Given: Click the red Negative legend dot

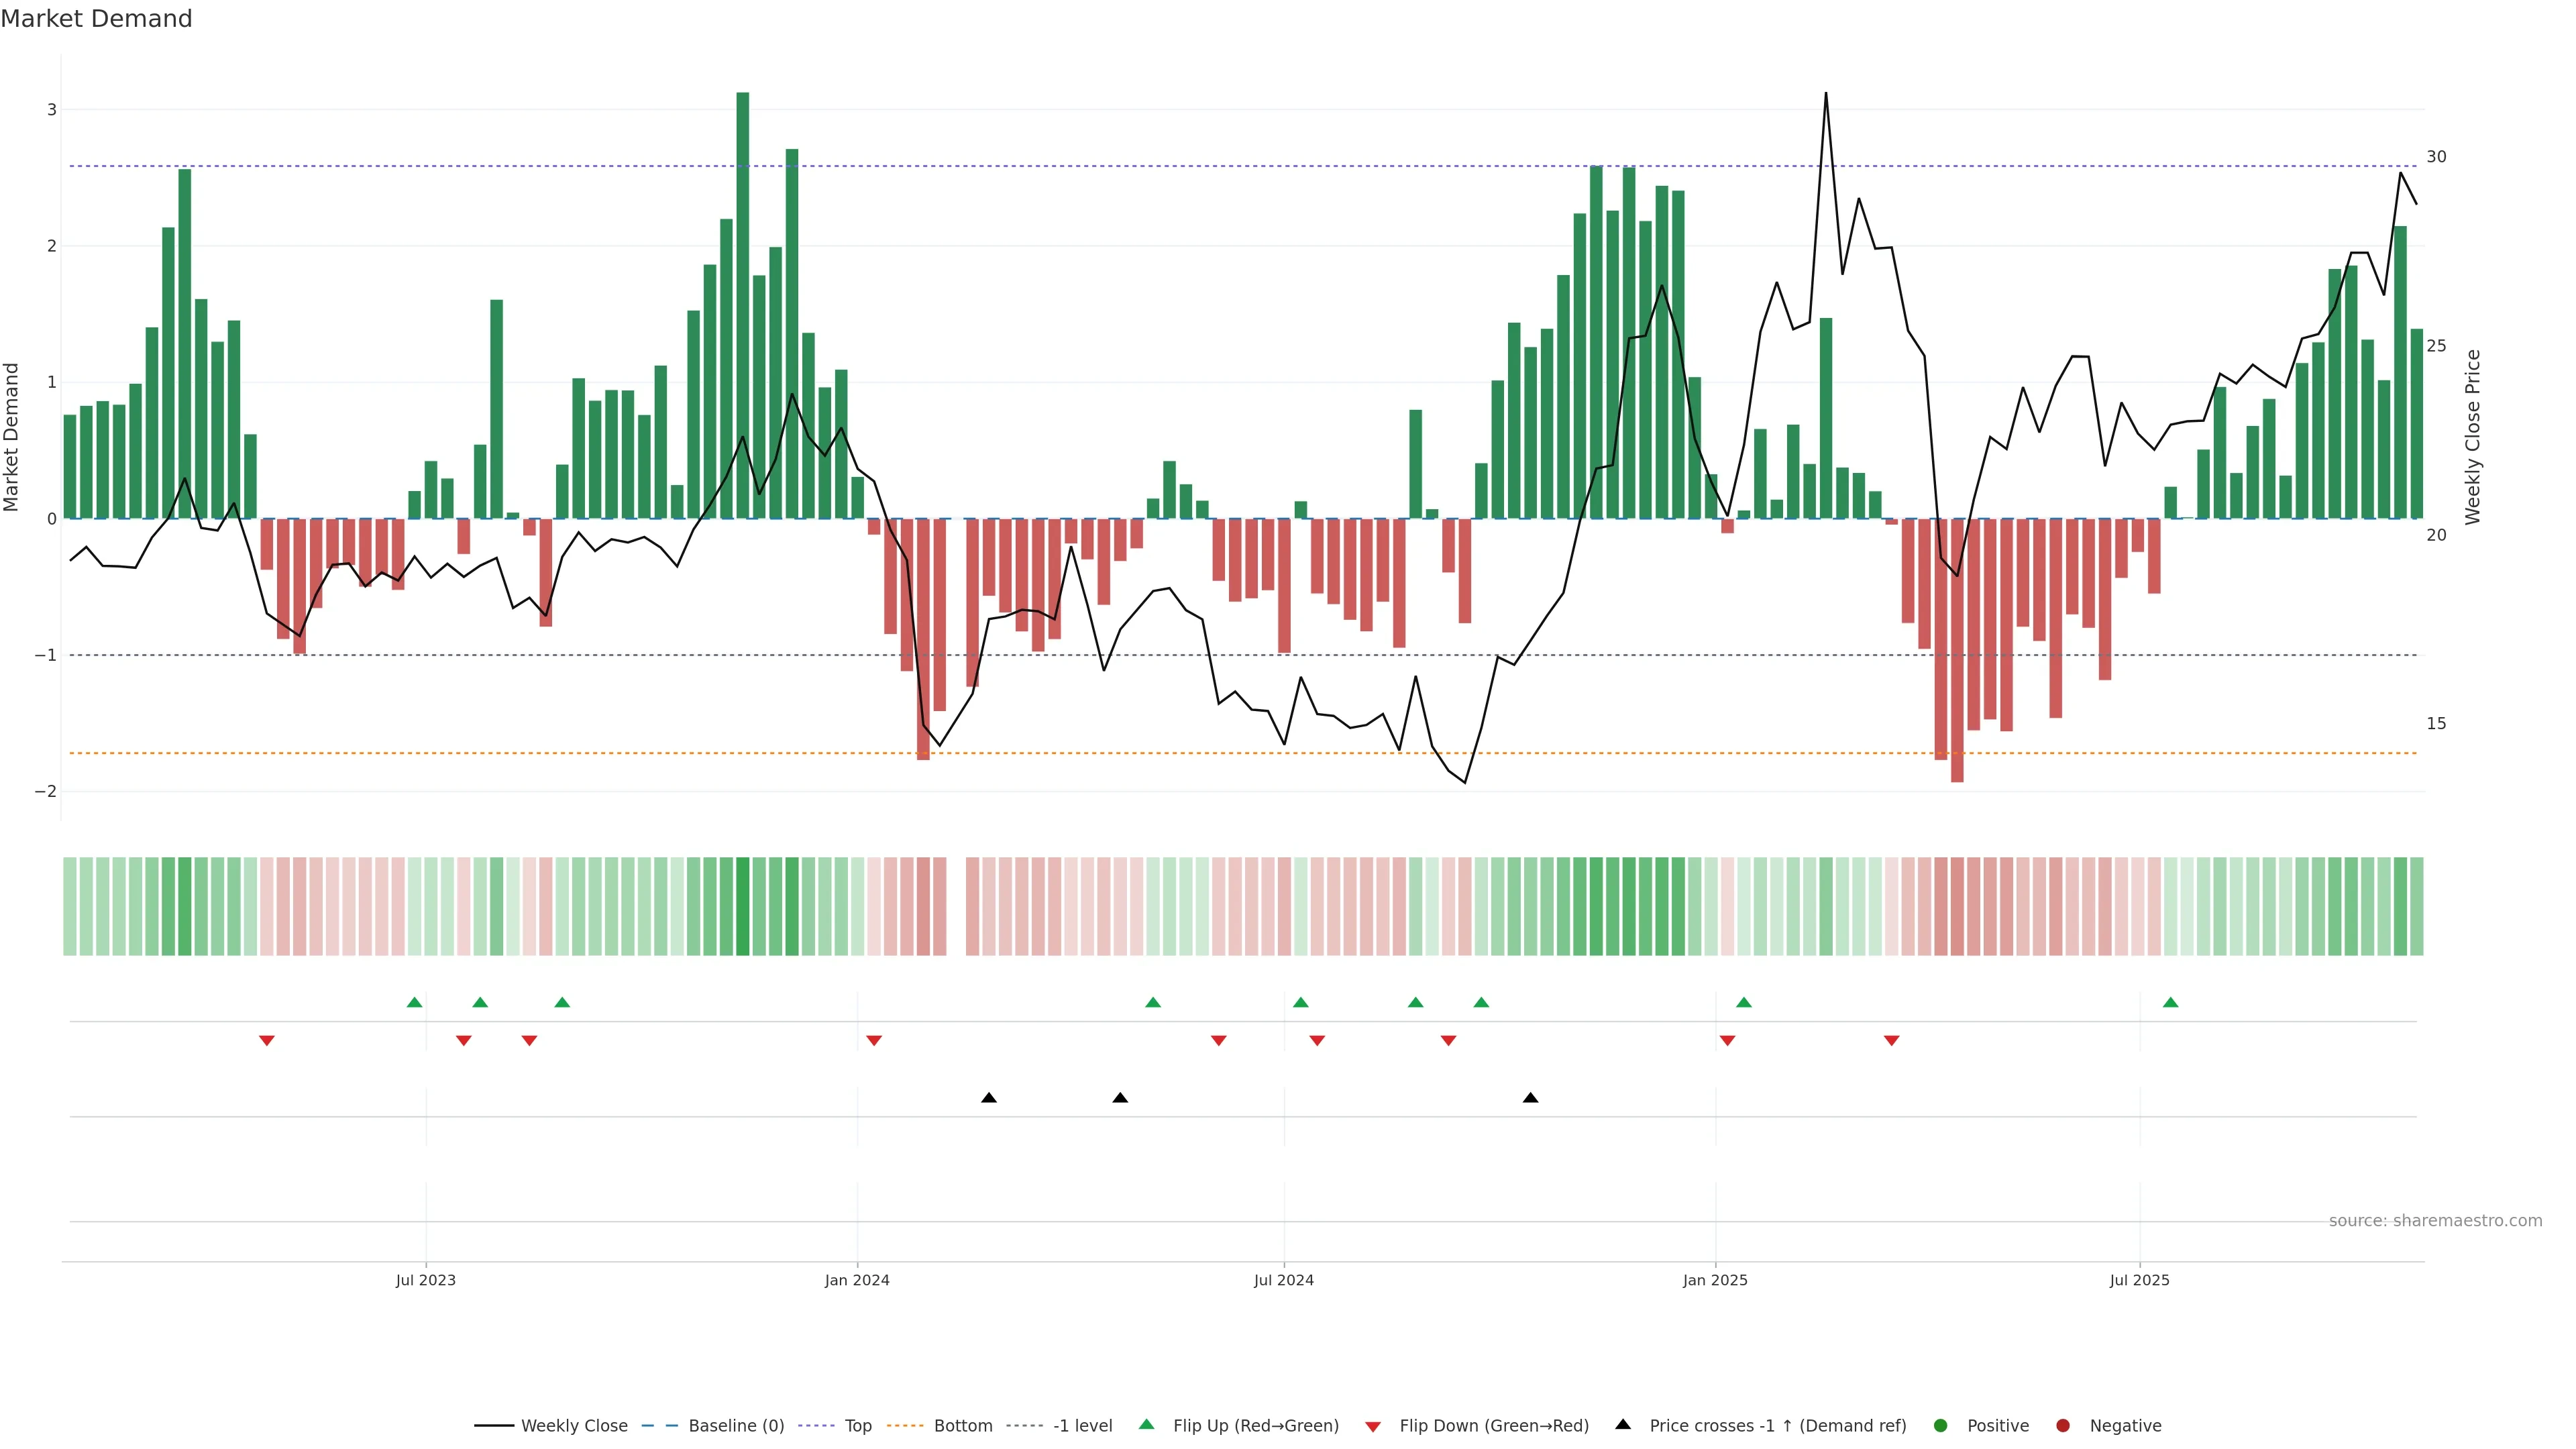Looking at the screenshot, I should tap(2063, 1425).
